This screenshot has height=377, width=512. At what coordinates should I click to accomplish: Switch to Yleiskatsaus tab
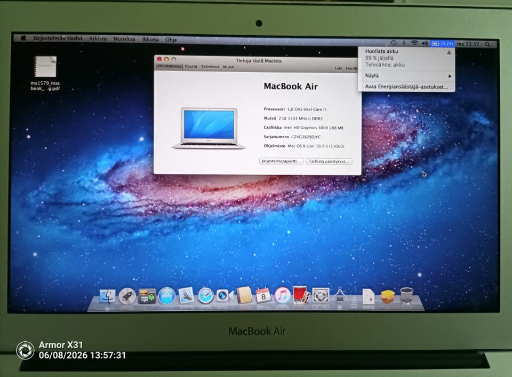[x=169, y=66]
